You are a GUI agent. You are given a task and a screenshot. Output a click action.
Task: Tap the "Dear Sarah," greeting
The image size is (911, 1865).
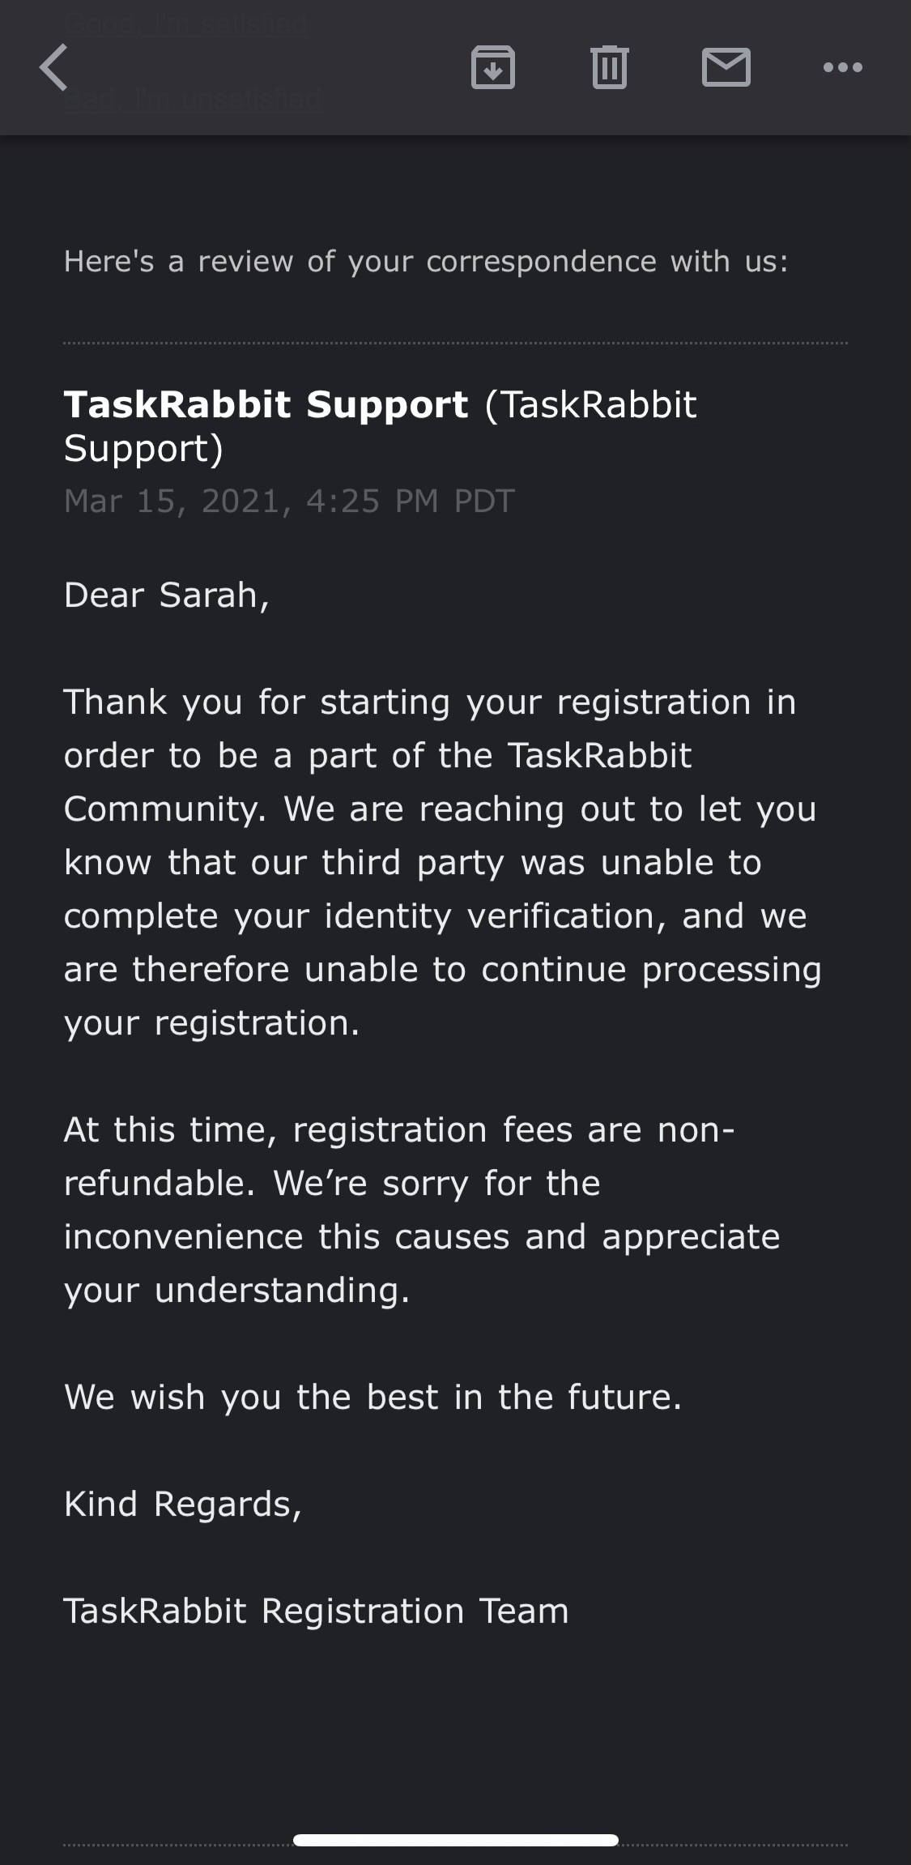[x=166, y=595]
